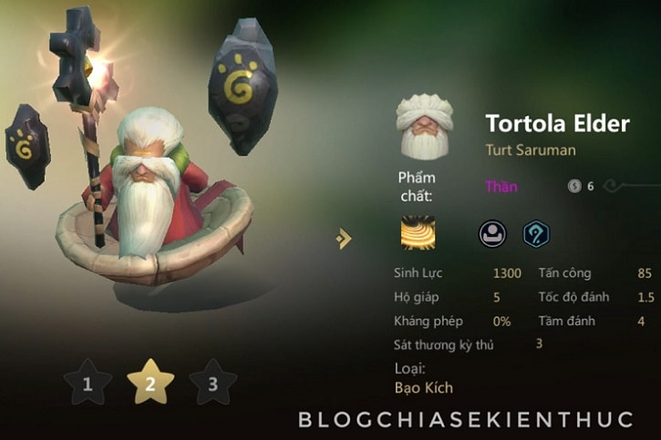Click the Tortola Elder portrait thumbnail

(x=424, y=127)
